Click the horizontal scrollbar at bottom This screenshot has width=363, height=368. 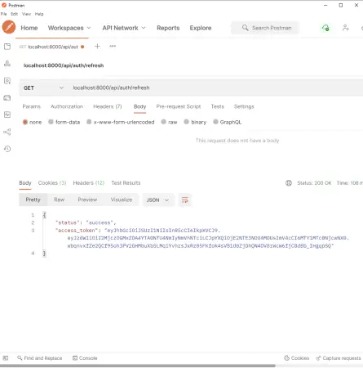tap(138, 366)
